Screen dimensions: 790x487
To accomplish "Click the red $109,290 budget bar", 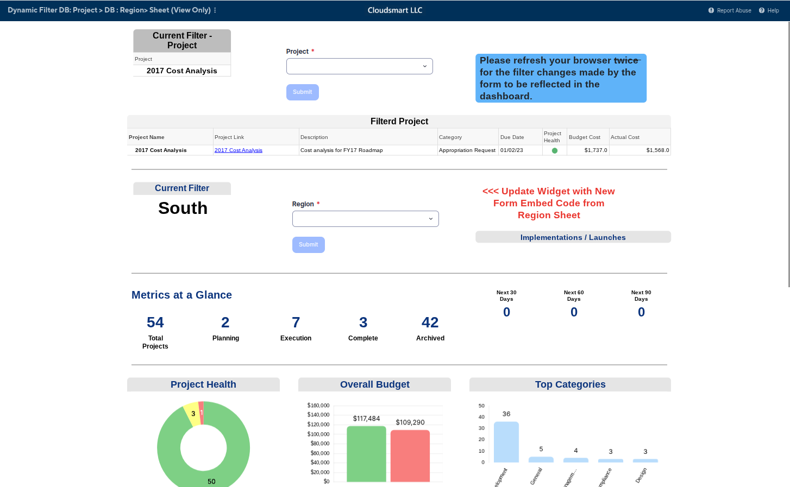I will (410, 456).
